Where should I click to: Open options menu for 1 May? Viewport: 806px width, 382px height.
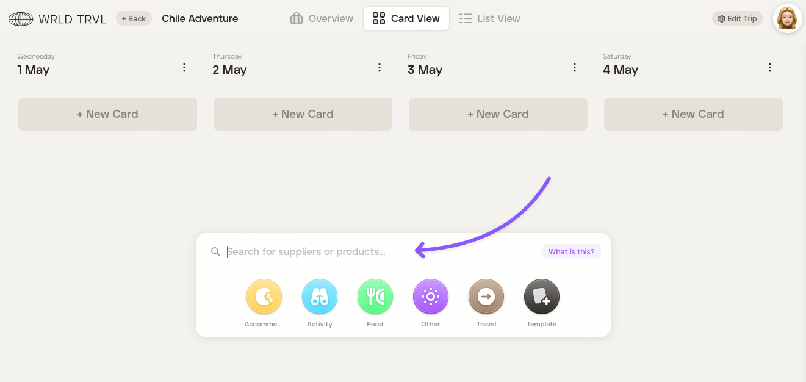tap(184, 68)
